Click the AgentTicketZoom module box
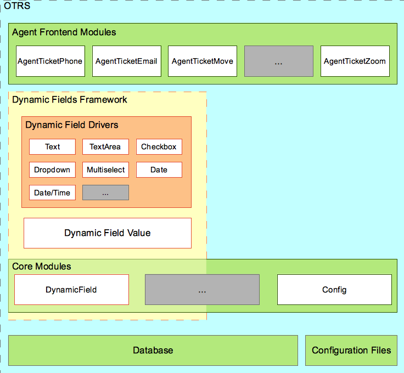The height and width of the screenshot is (373, 404). pos(355,61)
